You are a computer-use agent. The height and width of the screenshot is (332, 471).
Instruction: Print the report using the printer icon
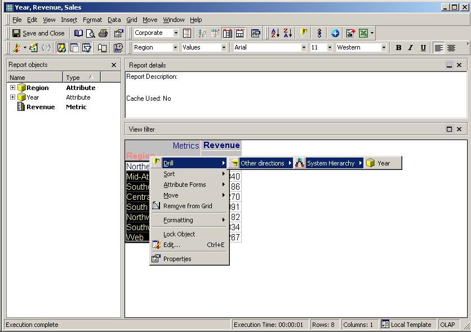[x=103, y=33]
